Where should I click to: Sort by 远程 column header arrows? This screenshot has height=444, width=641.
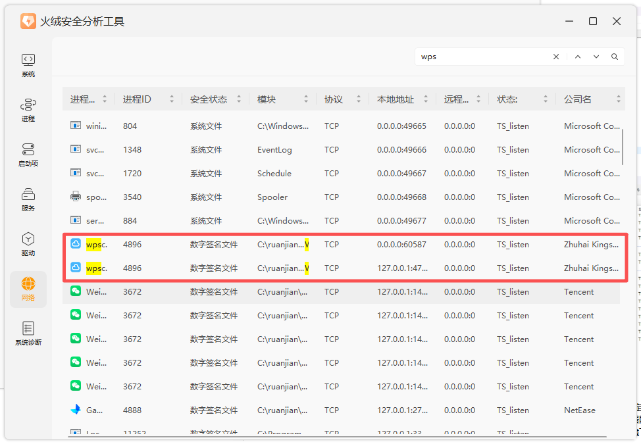pyautogui.click(x=478, y=99)
